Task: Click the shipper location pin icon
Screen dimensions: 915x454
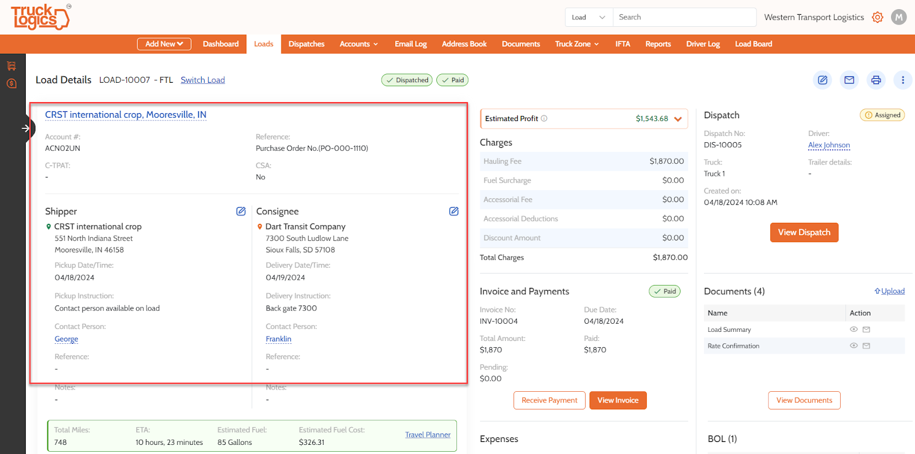Action: tap(49, 227)
